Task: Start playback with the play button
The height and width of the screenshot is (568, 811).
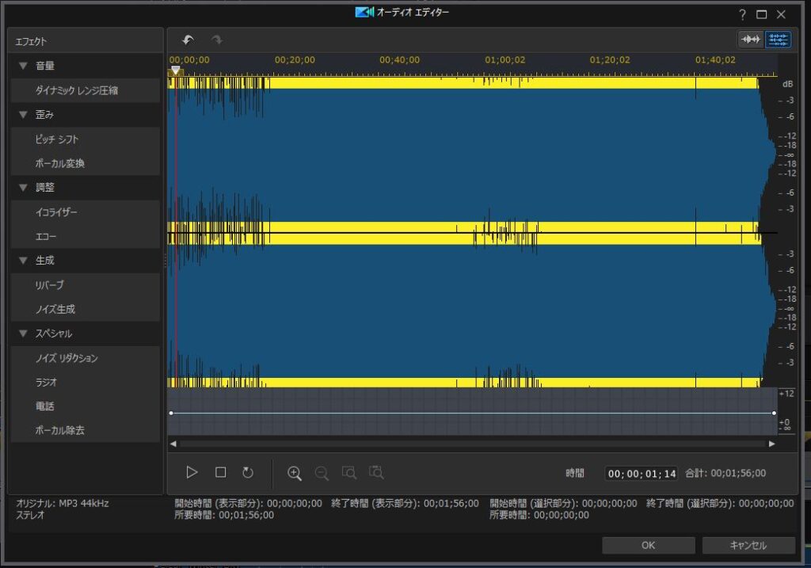Action: coord(192,472)
